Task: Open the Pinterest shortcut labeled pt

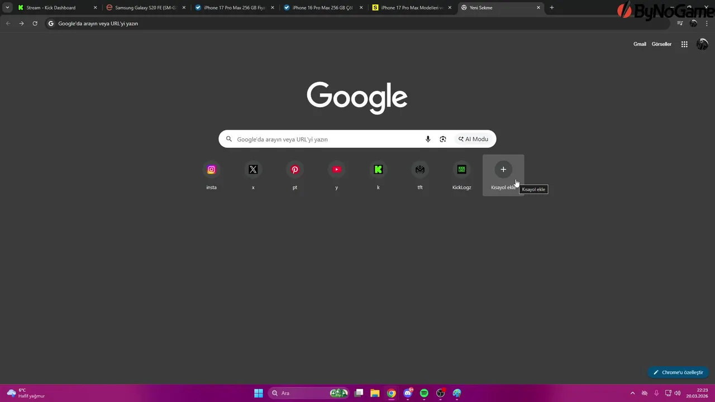Action: coord(295,175)
